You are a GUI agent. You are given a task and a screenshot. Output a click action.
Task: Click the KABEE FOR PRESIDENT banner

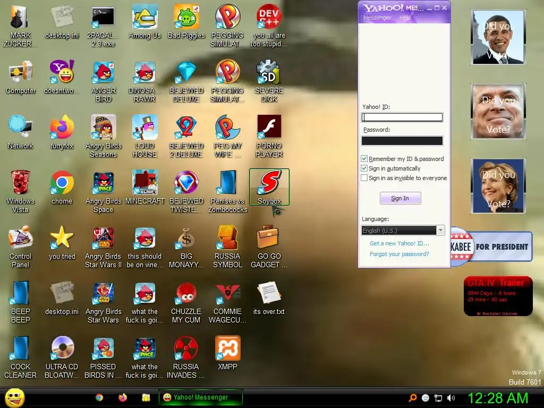point(491,246)
